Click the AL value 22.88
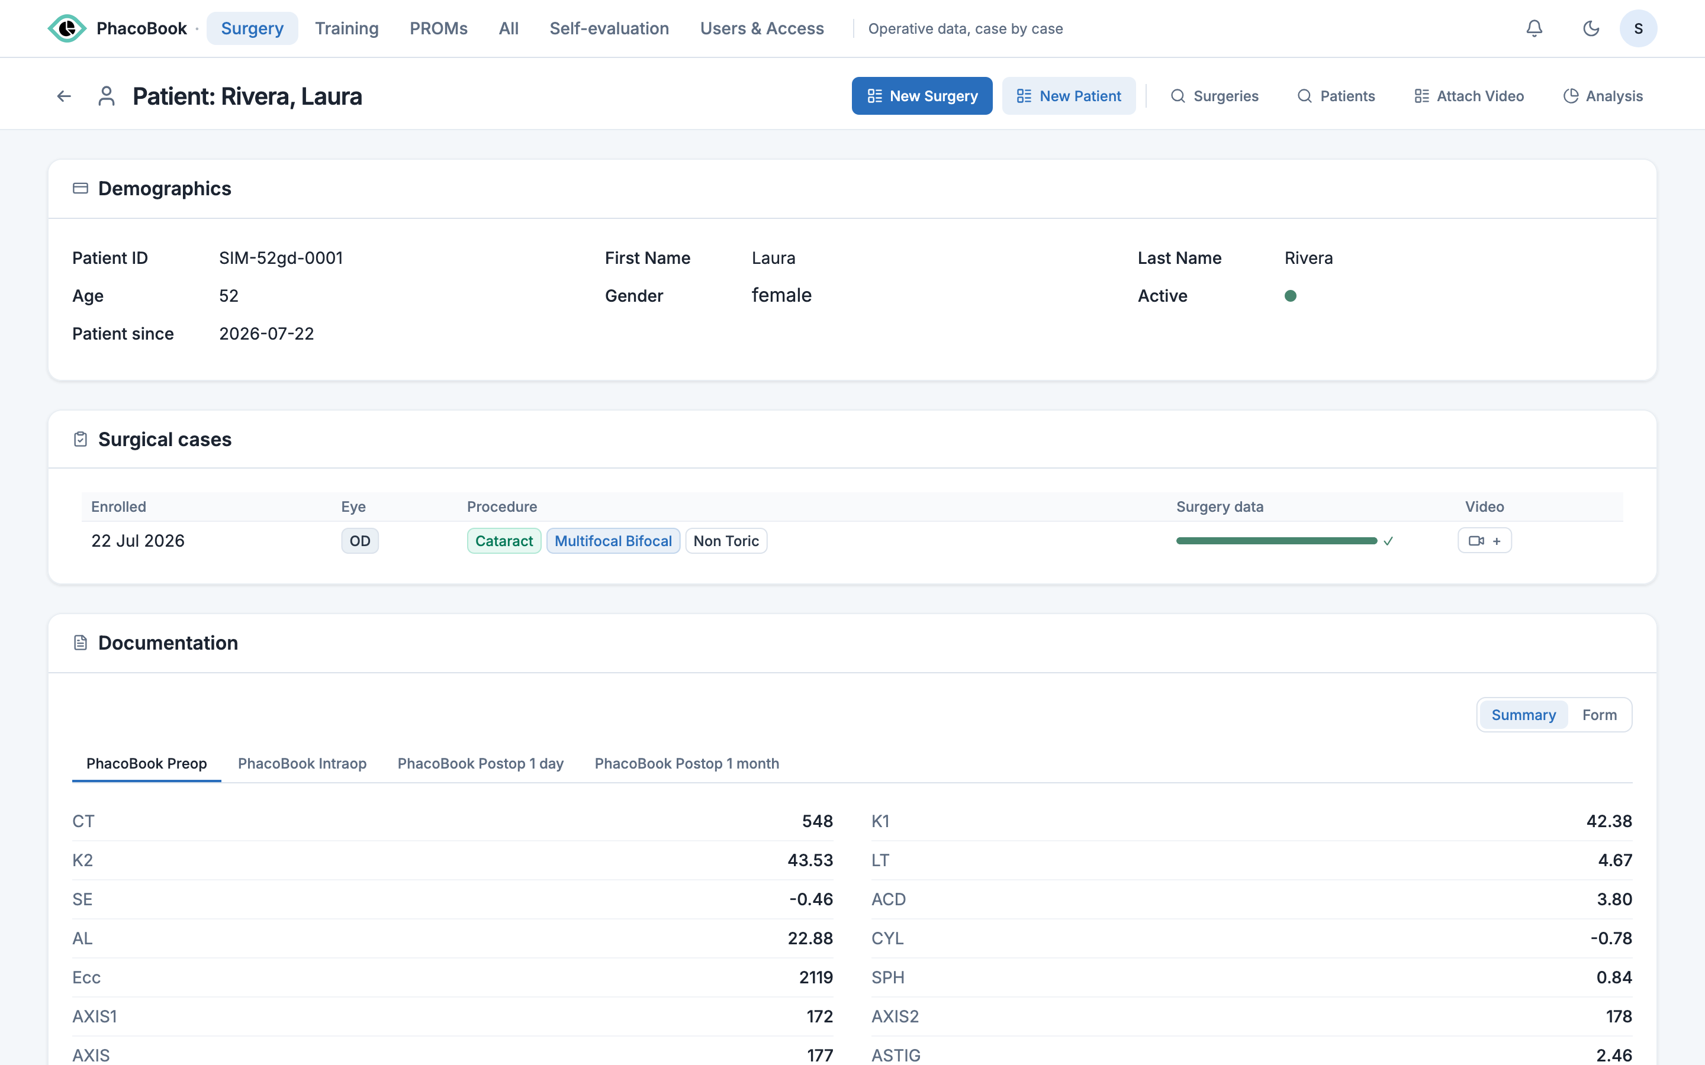This screenshot has width=1705, height=1065. coord(810,938)
